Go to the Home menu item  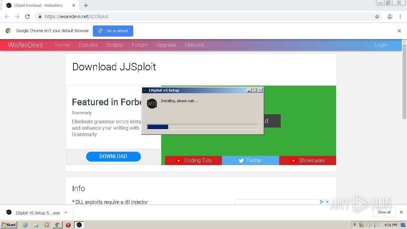tap(62, 45)
